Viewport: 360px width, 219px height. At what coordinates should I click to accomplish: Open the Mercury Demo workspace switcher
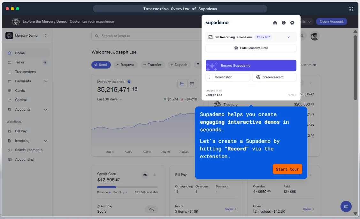click(x=26, y=35)
